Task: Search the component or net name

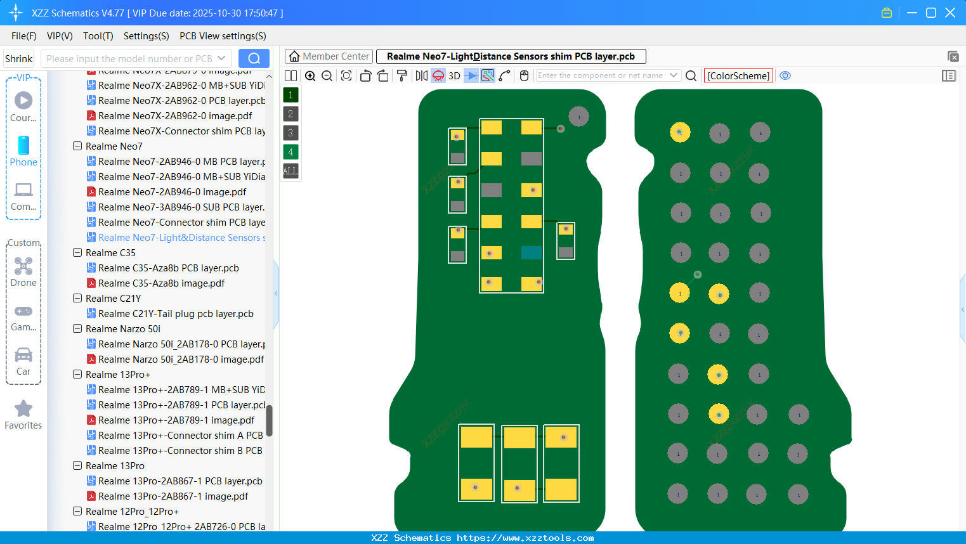Action: (x=691, y=76)
